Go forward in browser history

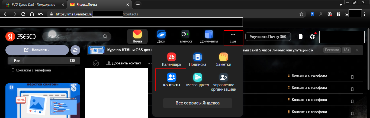pyautogui.click(x=15, y=14)
